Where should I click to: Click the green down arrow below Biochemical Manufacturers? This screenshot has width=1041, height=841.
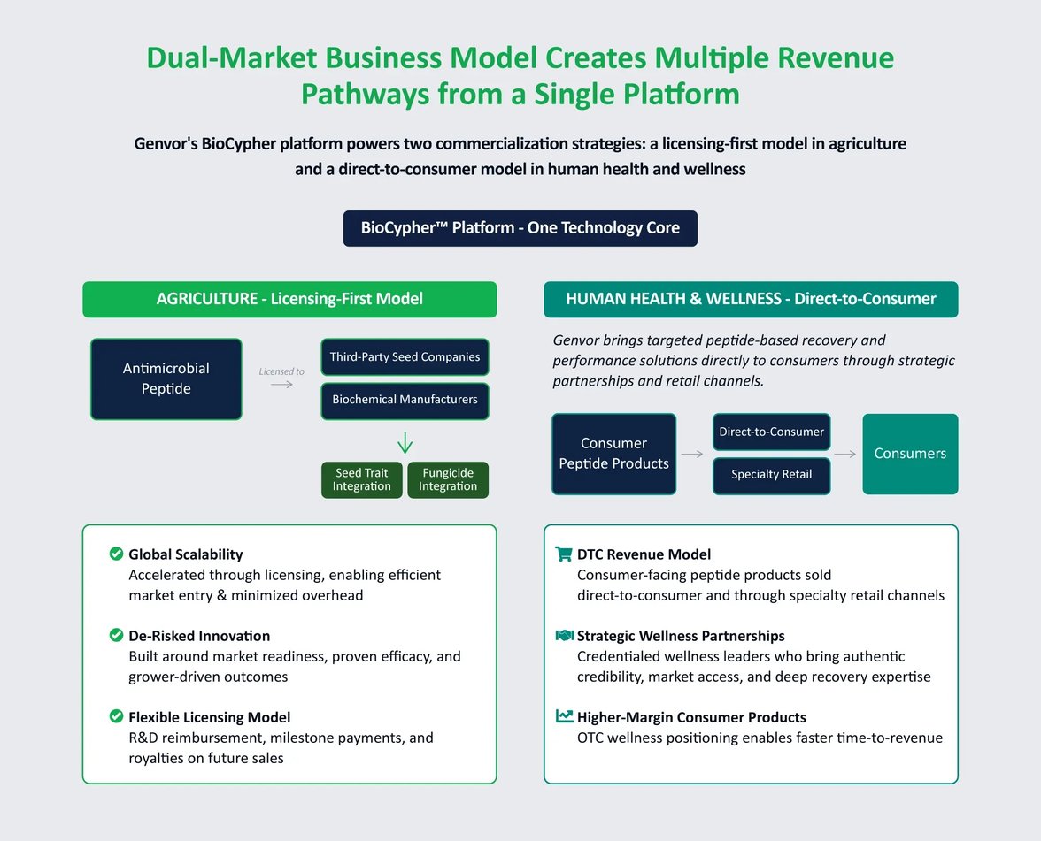405,442
